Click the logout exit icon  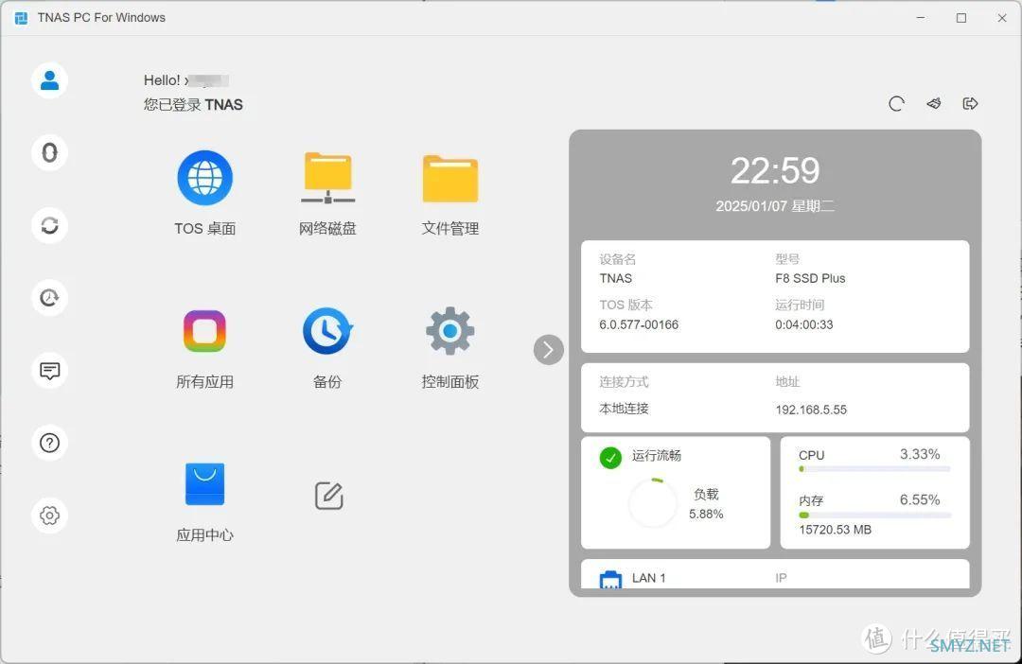(x=971, y=103)
